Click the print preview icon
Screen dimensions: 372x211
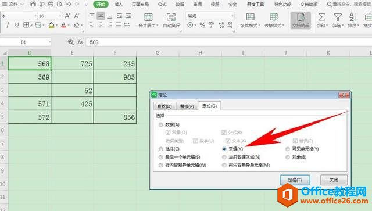59,4
